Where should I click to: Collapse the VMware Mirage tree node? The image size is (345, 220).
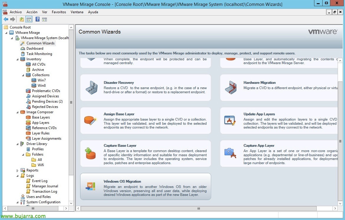tap(6, 33)
